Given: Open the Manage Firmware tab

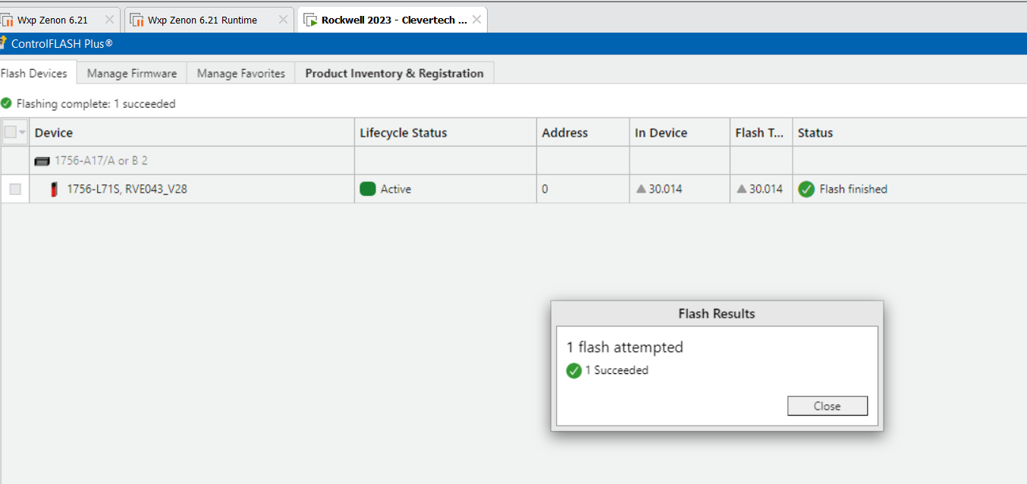Looking at the screenshot, I should (132, 74).
